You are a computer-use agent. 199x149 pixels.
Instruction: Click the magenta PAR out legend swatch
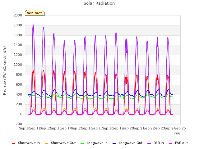[171, 143]
